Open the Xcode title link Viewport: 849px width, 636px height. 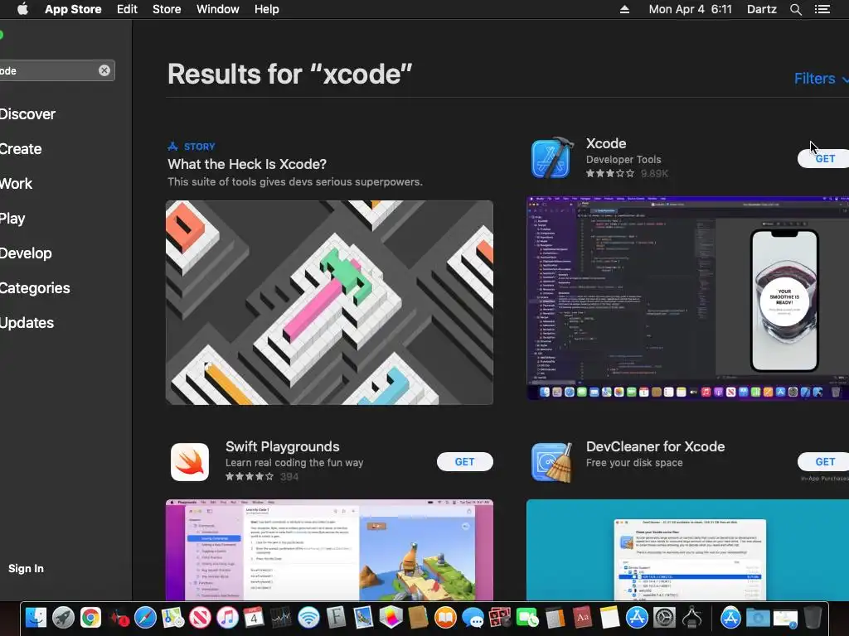pyautogui.click(x=606, y=143)
